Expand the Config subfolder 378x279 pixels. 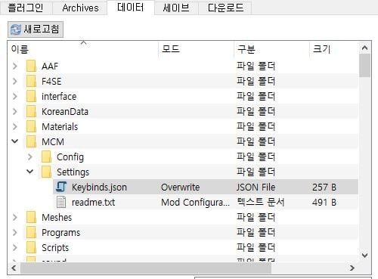tap(30, 157)
